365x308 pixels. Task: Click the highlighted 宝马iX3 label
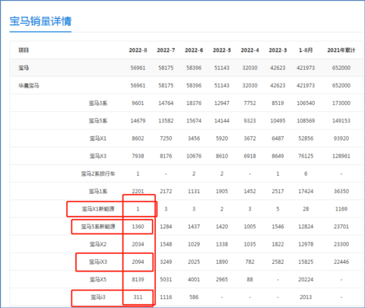pyautogui.click(x=98, y=262)
